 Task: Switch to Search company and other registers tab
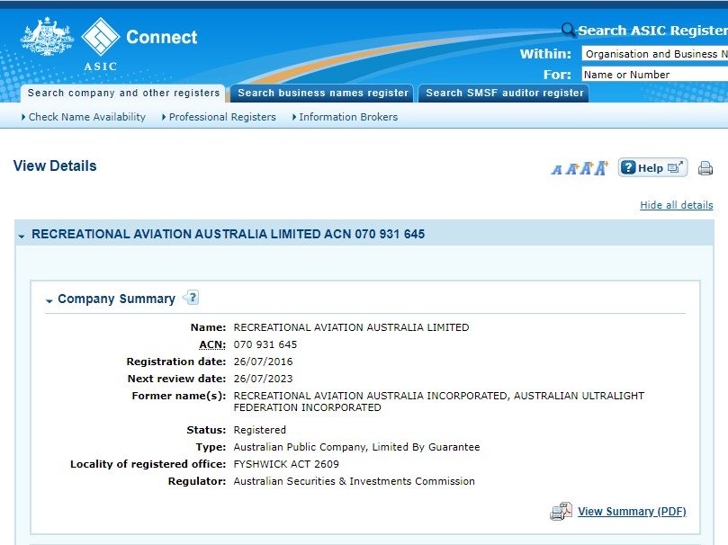[123, 94]
